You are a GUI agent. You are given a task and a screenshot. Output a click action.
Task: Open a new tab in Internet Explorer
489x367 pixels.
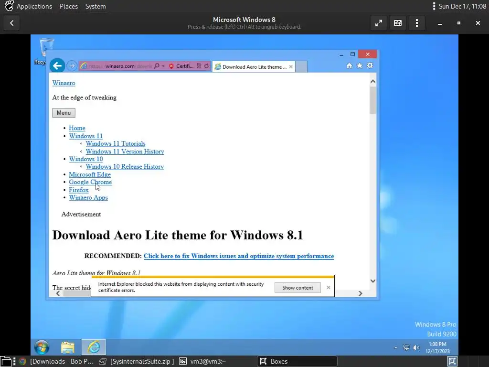301,67
